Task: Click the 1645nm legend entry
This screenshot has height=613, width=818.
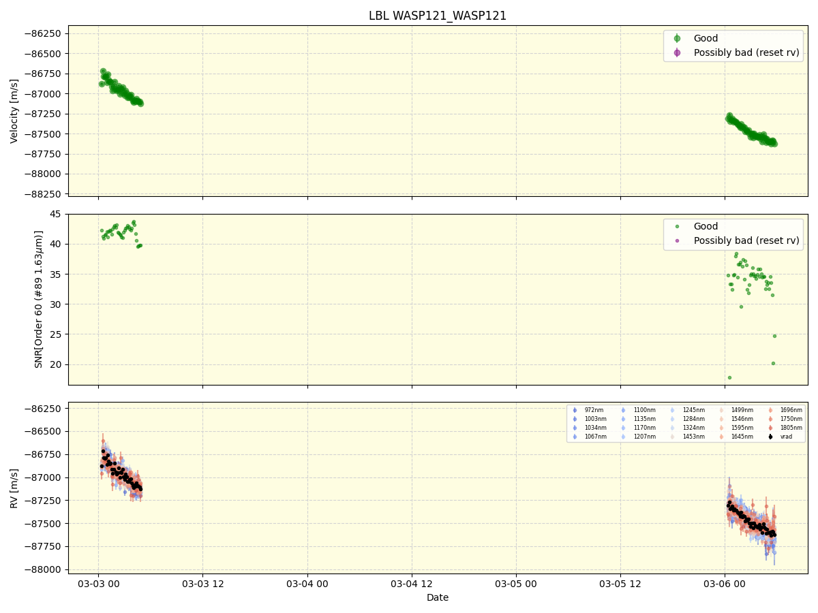Action: click(736, 437)
